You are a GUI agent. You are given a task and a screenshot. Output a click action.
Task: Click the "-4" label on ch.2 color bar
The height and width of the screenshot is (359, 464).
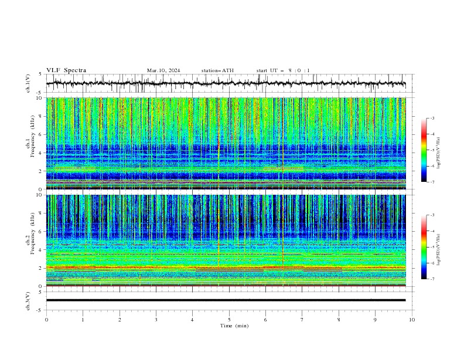click(432, 231)
